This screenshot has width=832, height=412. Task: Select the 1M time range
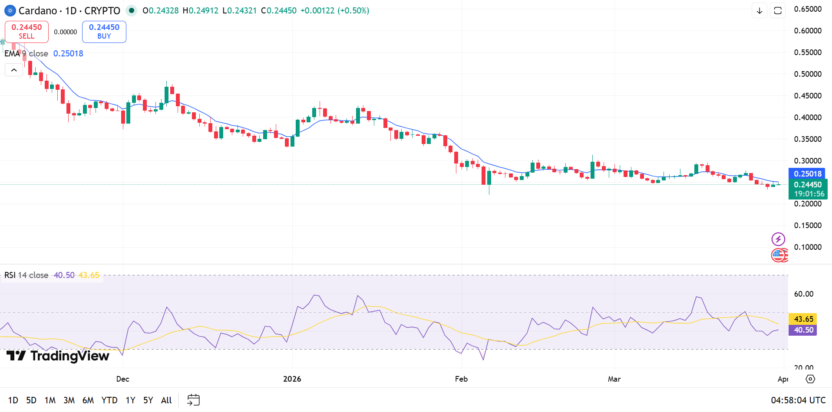50,400
